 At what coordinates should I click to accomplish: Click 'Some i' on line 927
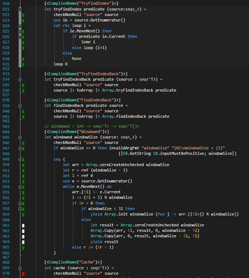point(88,42)
